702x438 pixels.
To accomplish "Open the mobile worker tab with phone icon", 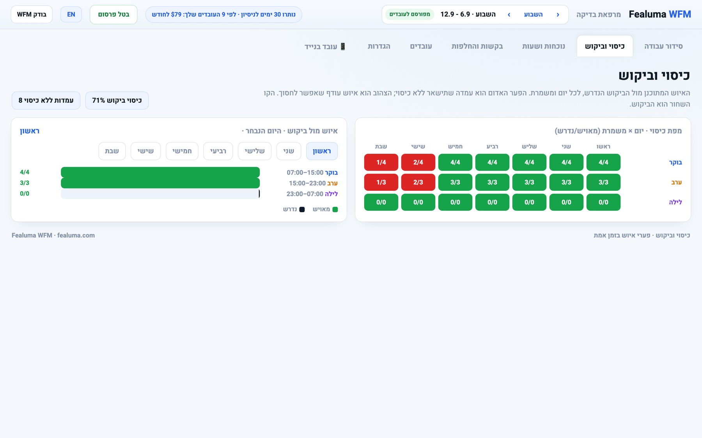I will click(x=325, y=46).
